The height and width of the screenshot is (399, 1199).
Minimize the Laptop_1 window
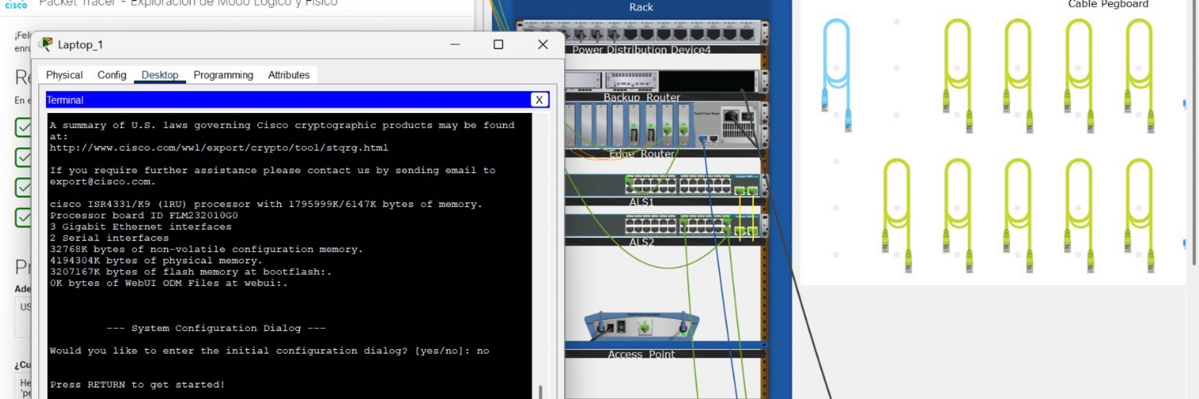click(x=455, y=44)
